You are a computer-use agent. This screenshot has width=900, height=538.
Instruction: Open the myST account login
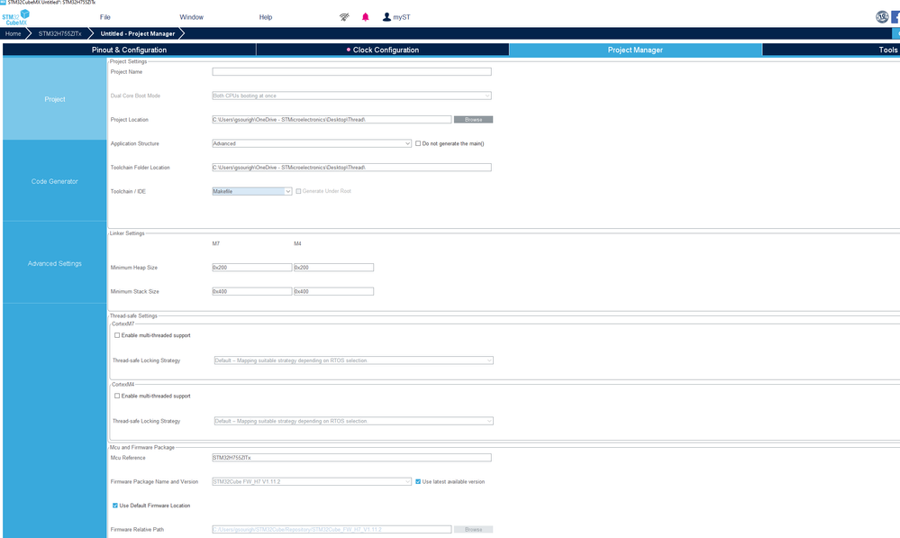[396, 17]
